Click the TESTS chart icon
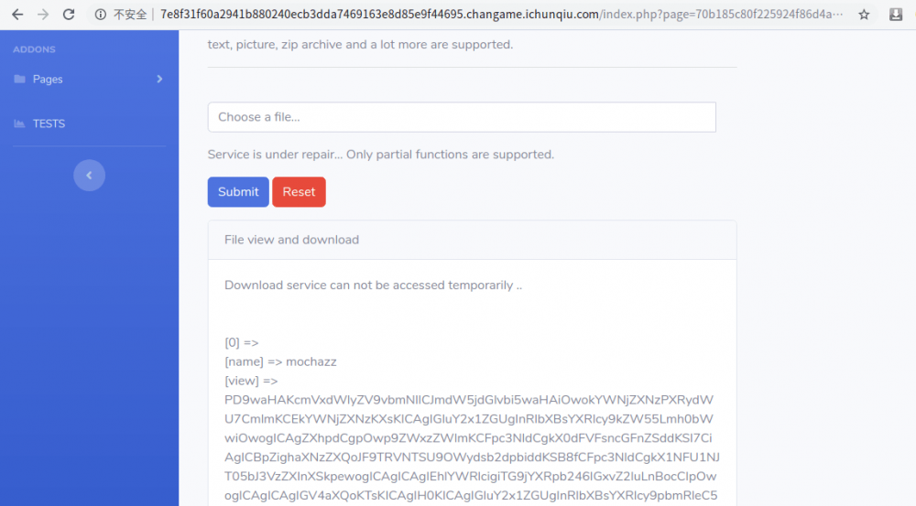The width and height of the screenshot is (916, 506). (x=20, y=124)
